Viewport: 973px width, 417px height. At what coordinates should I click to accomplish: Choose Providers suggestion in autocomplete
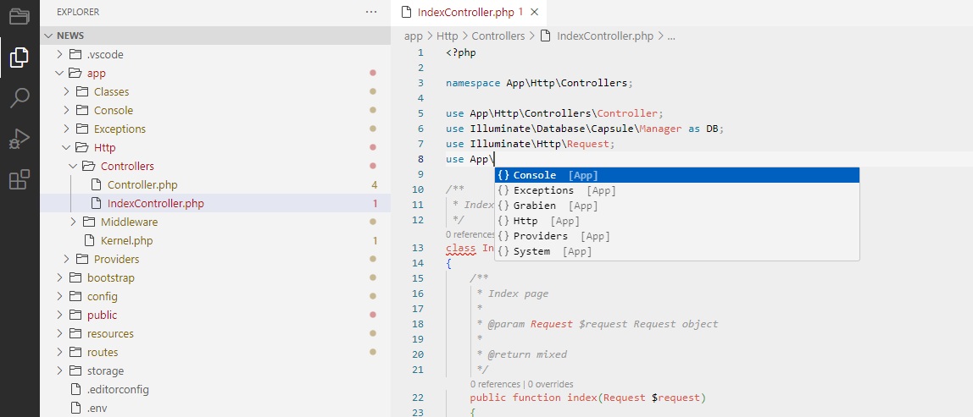tap(540, 236)
